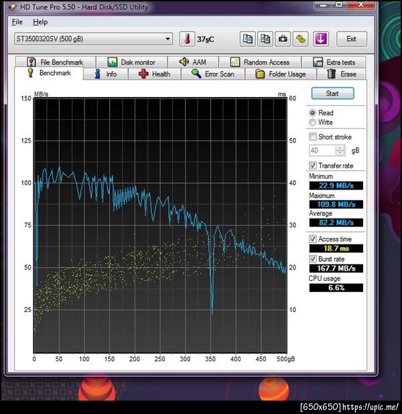Open the File menu
The width and height of the screenshot is (402, 414).
tap(17, 22)
